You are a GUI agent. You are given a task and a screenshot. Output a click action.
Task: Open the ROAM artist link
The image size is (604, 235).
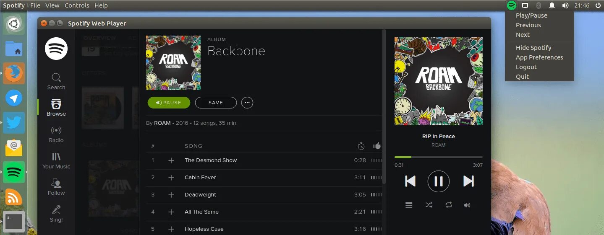point(162,123)
